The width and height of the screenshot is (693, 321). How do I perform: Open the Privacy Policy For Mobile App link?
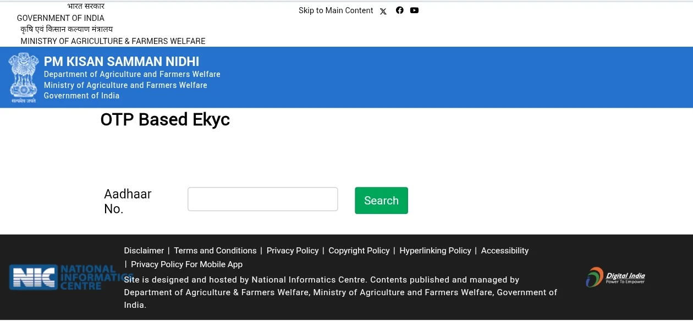[x=186, y=264]
